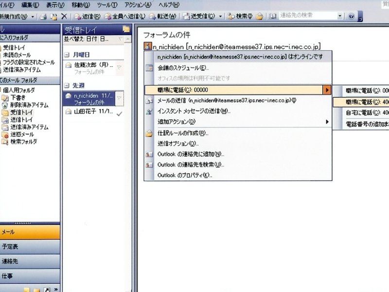Select 受信トレイ in favorite folders
The image size is (389, 292).
pyautogui.click(x=14, y=47)
